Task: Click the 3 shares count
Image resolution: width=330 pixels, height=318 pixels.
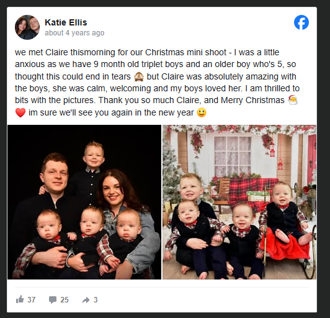Action: point(96,299)
